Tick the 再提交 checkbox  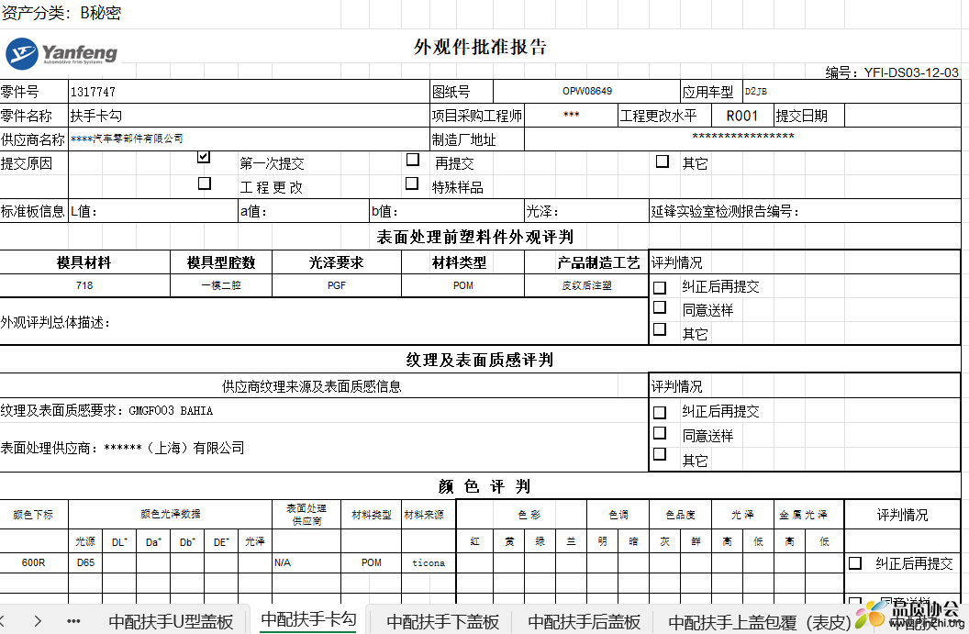(413, 160)
